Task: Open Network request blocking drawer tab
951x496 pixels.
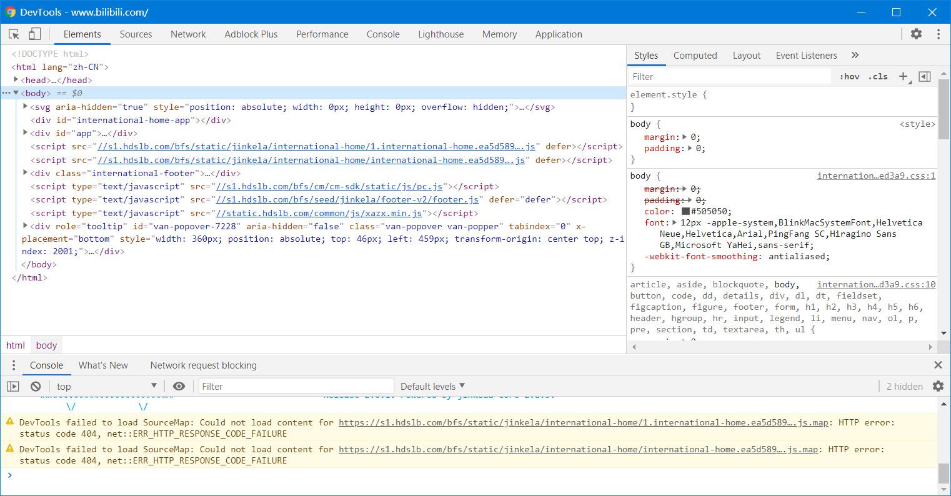Action: pos(203,365)
